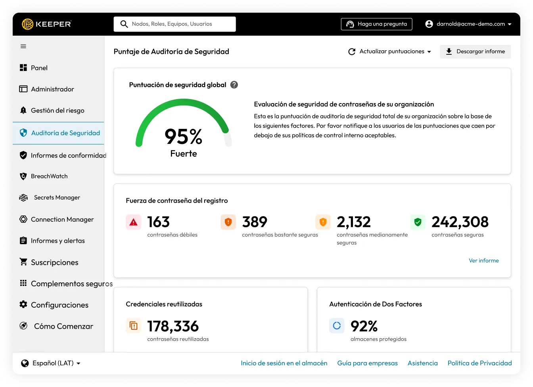
Task: Focus the Nodos, Roles, Equipos search field
Action: pos(175,24)
